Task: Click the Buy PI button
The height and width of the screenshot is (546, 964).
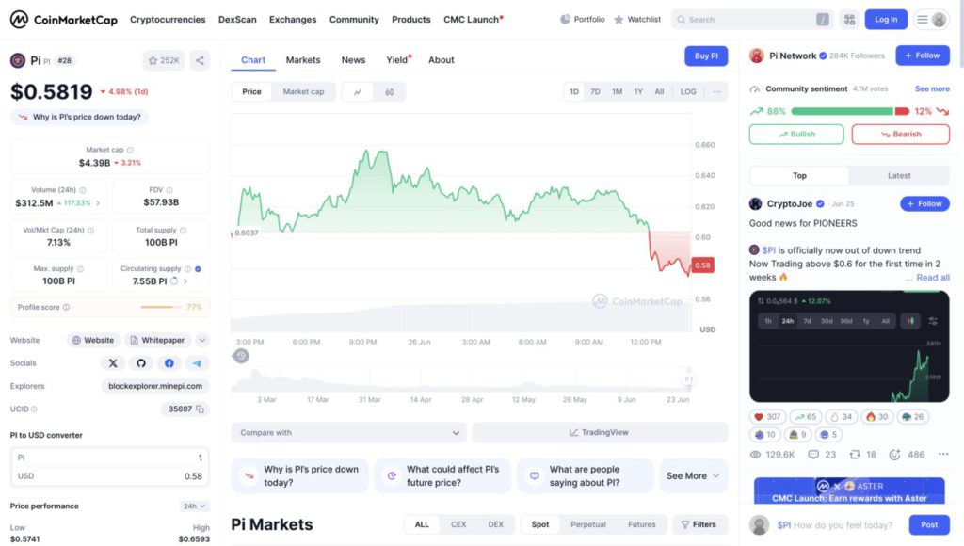Action: click(x=706, y=56)
